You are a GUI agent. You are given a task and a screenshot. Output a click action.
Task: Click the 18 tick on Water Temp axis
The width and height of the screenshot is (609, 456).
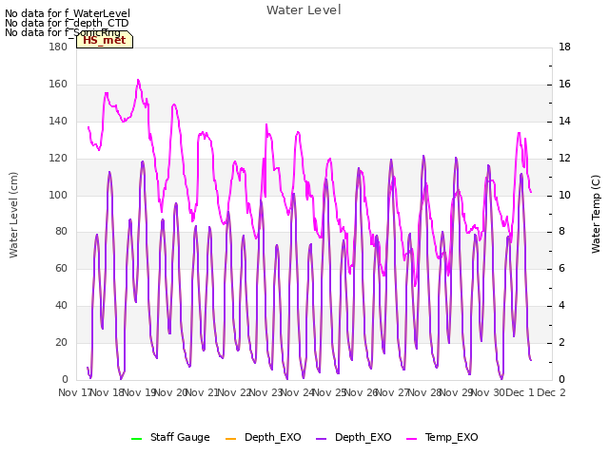point(564,47)
